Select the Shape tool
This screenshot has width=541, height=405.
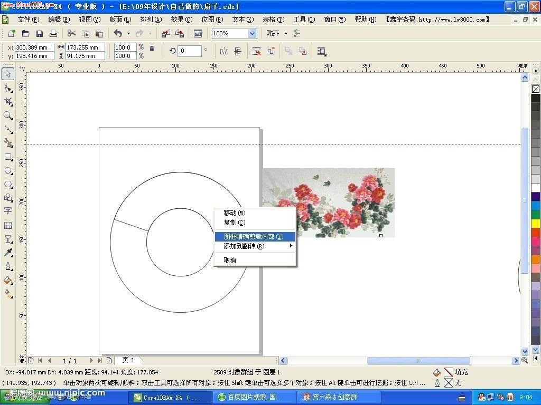coord(7,88)
